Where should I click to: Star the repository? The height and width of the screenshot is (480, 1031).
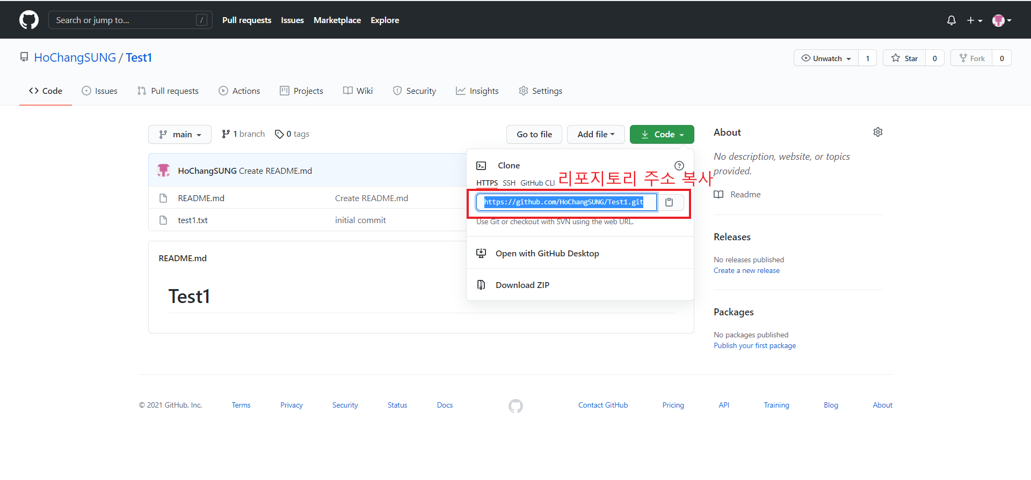pyautogui.click(x=904, y=58)
